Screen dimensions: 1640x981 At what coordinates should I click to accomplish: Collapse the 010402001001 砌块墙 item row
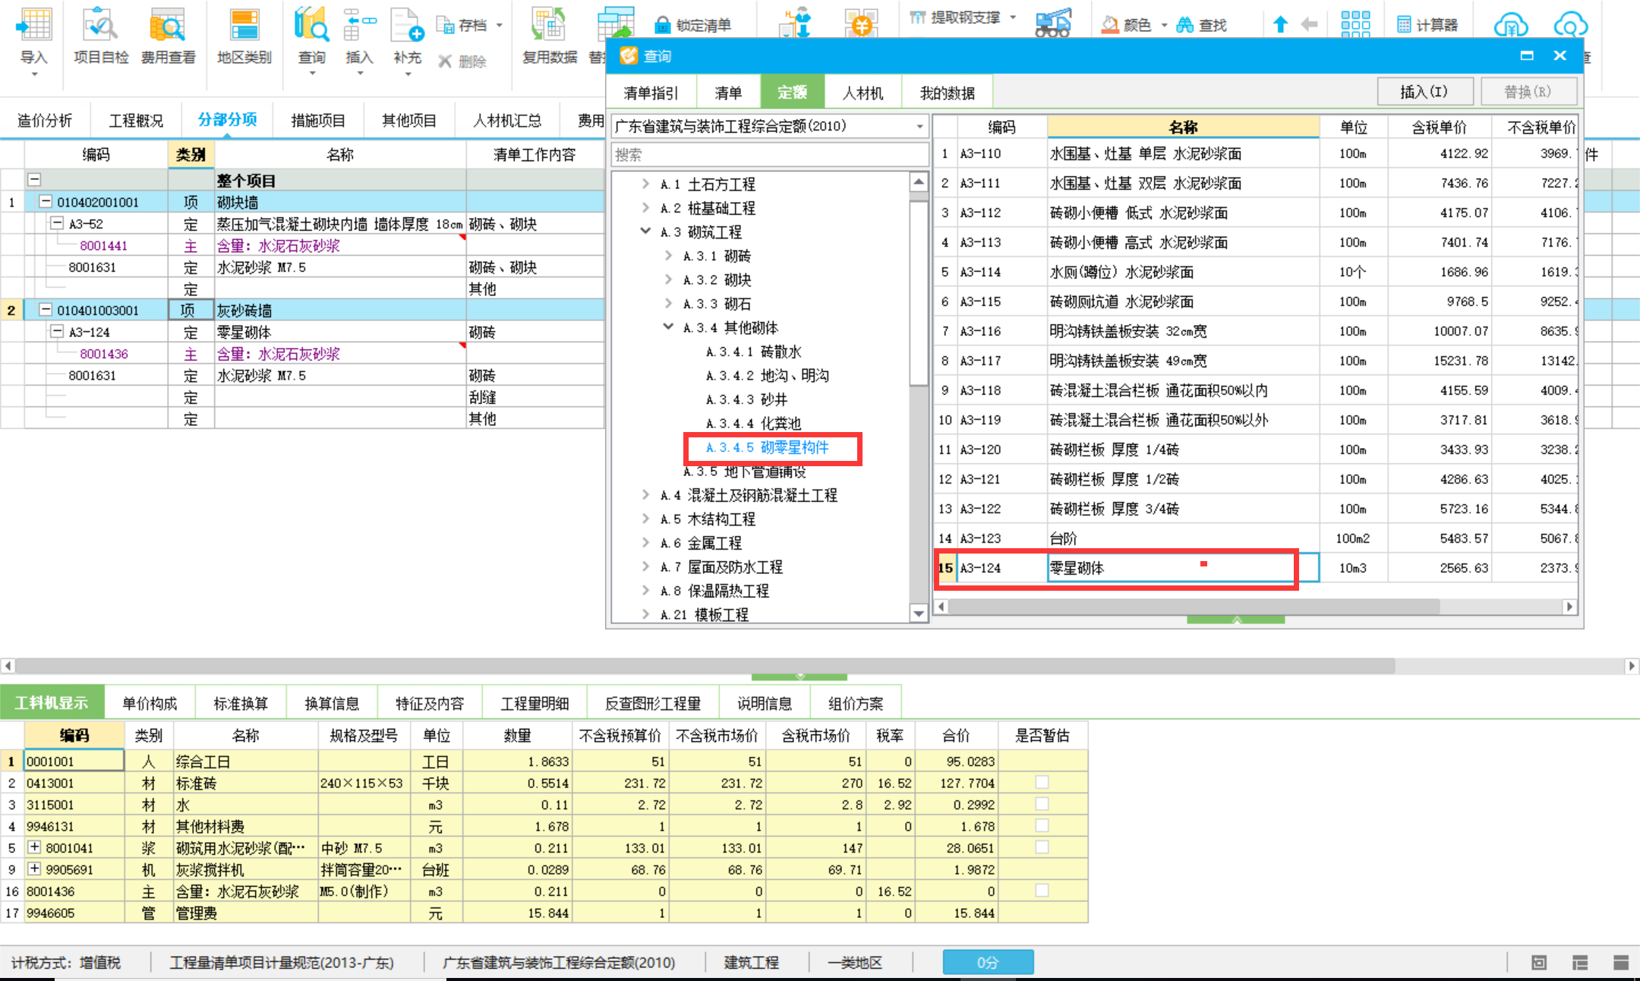46,201
